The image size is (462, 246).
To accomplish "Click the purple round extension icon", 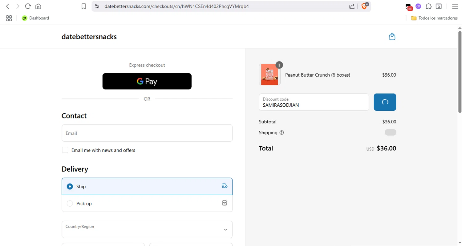I will 418,6.
